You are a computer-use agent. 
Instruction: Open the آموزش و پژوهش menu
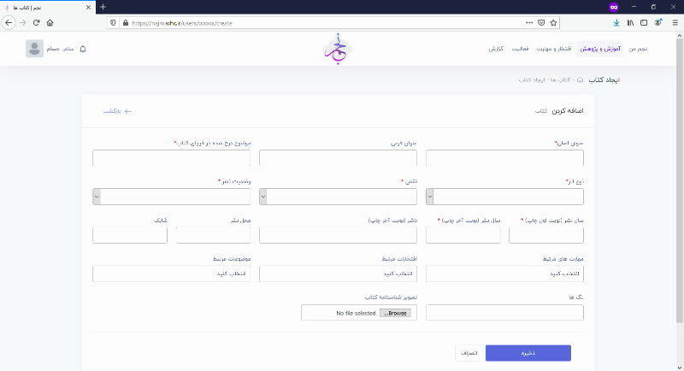[x=600, y=49]
